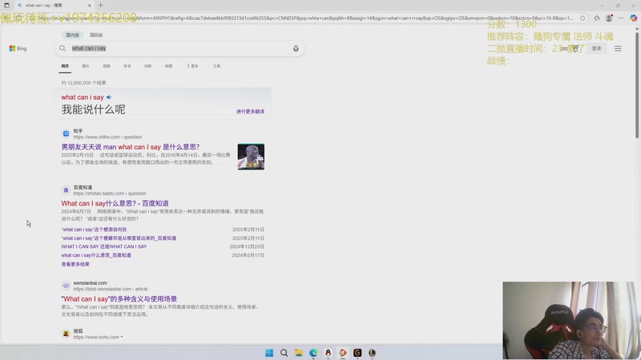Open sublink '"what can i say"这个梗源自何处'
This screenshot has height=360, width=641.
pos(94,230)
